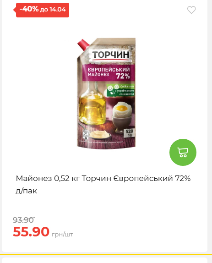Click the crossed-out old price 93.90
The width and height of the screenshot is (212, 263).
(24, 220)
